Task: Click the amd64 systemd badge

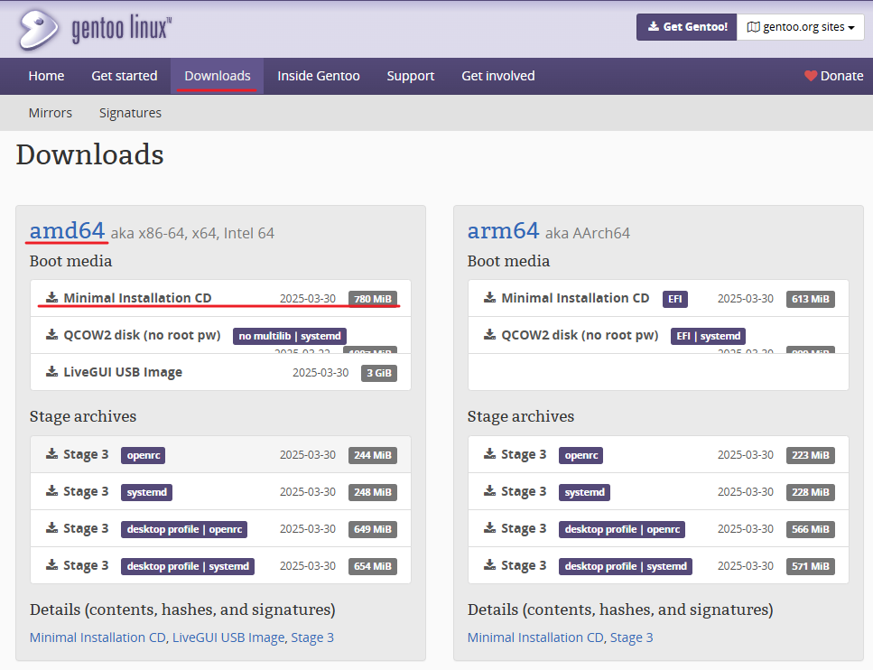Action: 146,492
